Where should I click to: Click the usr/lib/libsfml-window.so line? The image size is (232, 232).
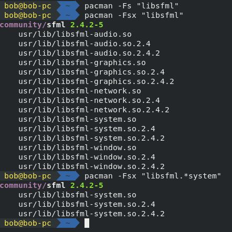(x=77, y=148)
